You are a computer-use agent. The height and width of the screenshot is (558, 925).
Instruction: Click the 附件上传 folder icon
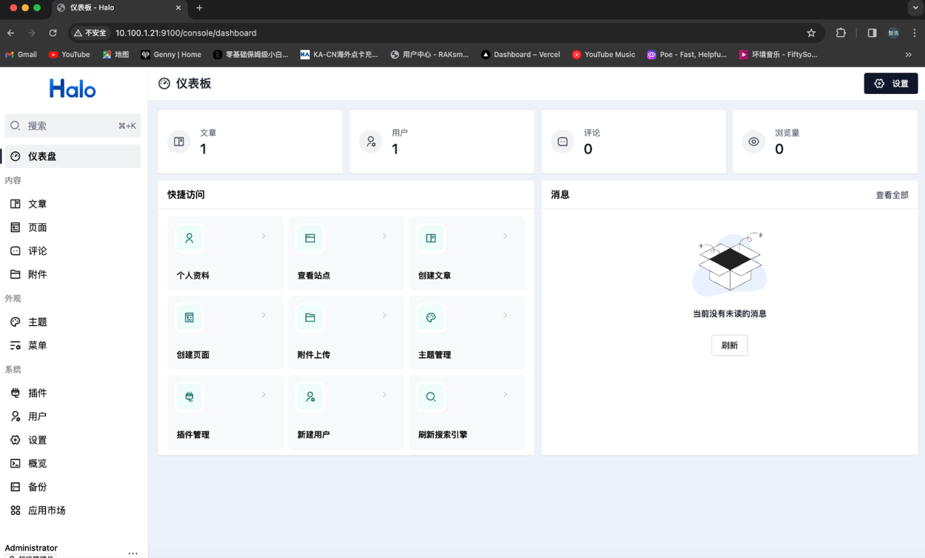pos(310,318)
